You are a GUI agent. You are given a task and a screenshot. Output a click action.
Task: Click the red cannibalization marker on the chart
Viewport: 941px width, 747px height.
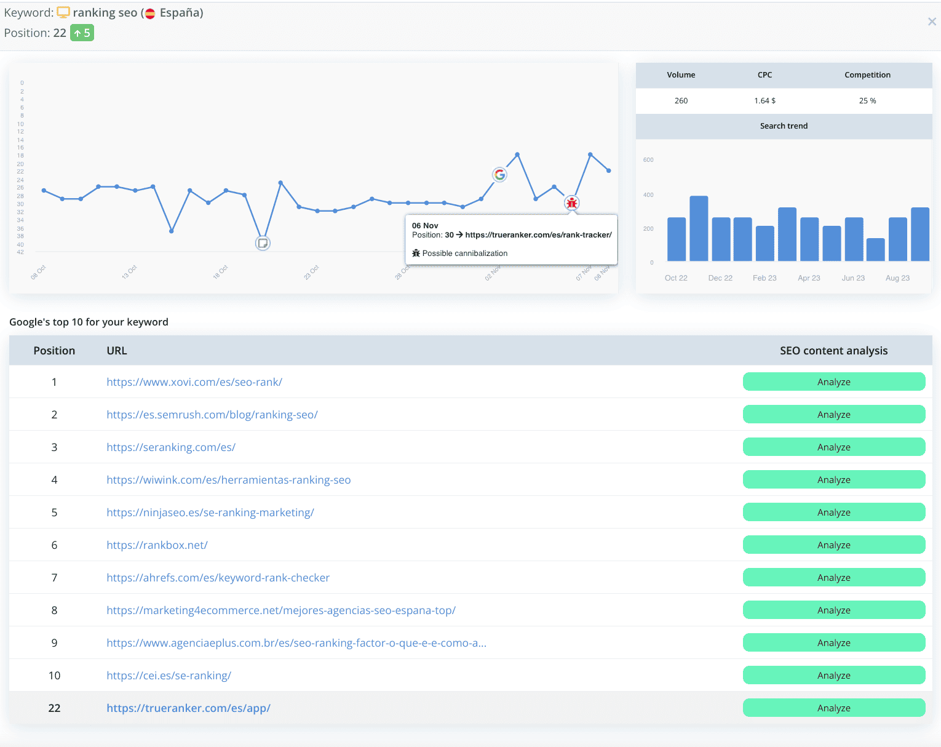tap(571, 202)
